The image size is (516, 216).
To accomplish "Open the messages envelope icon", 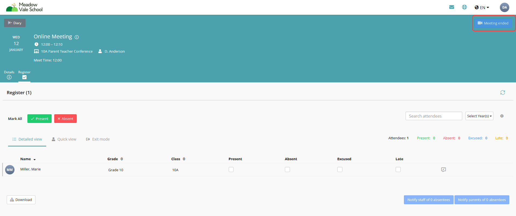I will click(x=451, y=7).
